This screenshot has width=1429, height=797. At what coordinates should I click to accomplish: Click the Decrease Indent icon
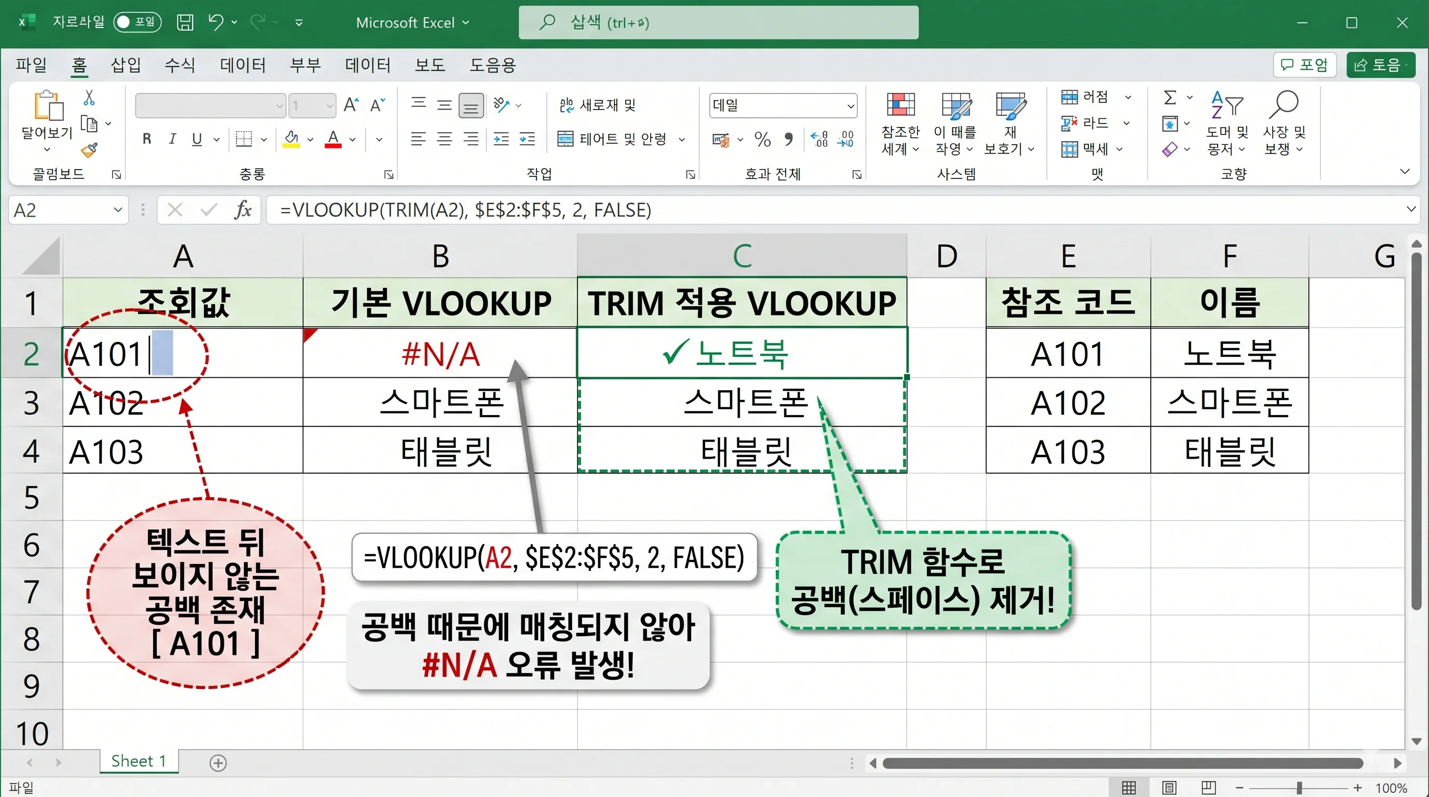tap(502, 139)
